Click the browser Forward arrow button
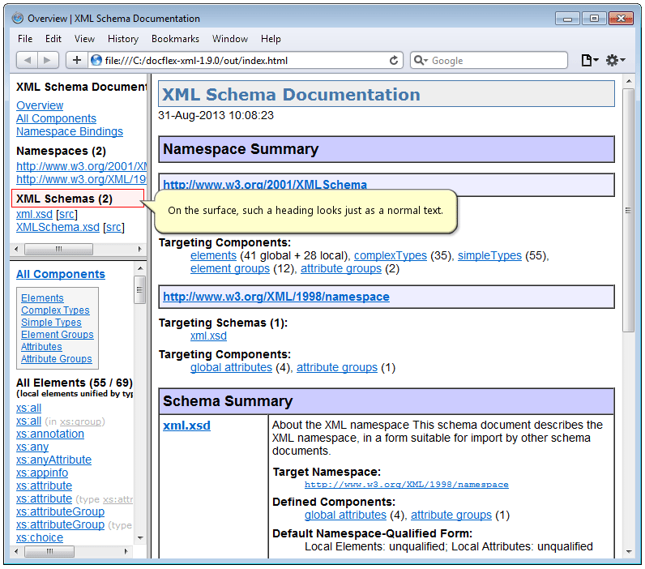 [x=49, y=60]
